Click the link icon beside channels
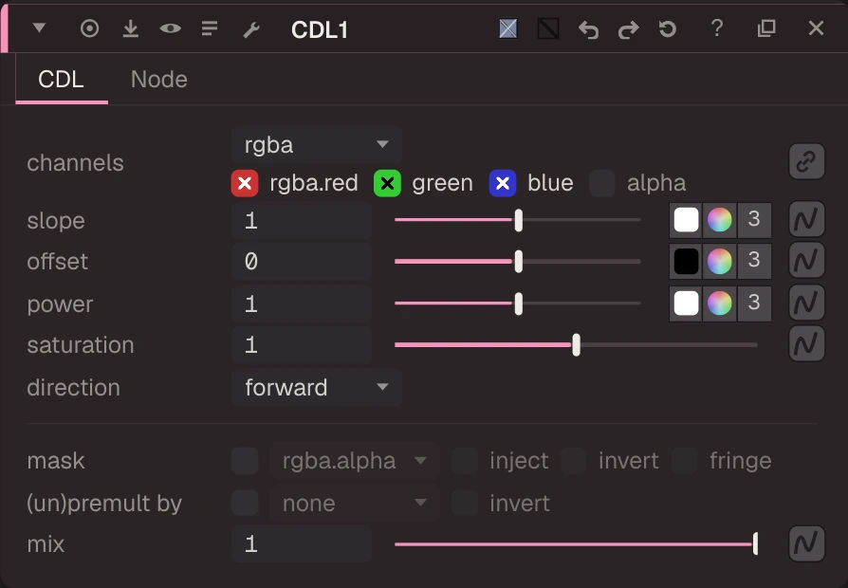 pyautogui.click(x=806, y=161)
